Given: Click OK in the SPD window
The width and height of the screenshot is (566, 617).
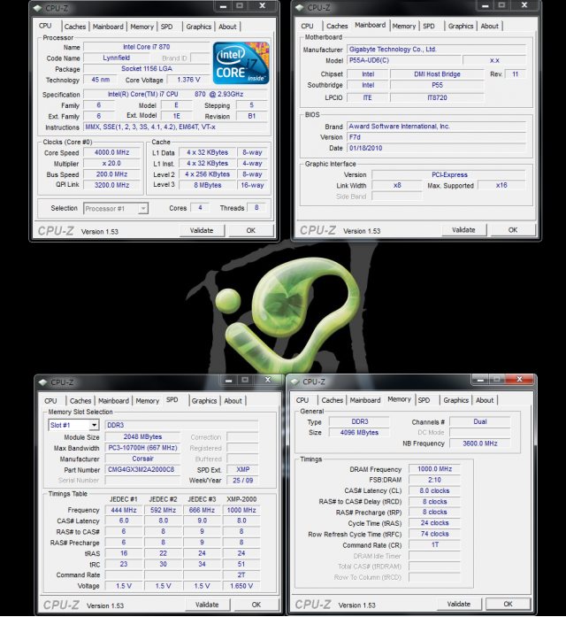Looking at the screenshot, I should pyautogui.click(x=256, y=605).
